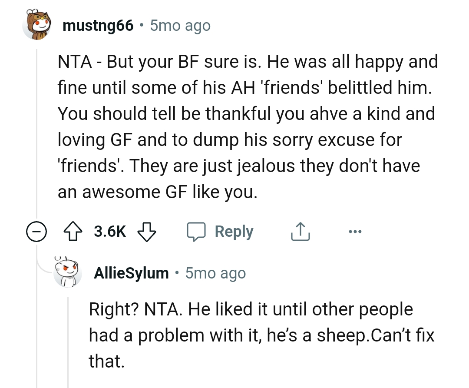The image size is (469, 388).
Task: Click the 3.6K vote count
Action: pyautogui.click(x=109, y=231)
